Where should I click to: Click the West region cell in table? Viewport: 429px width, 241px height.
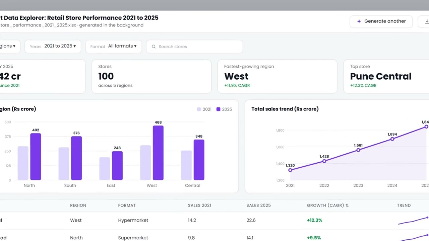click(x=76, y=220)
